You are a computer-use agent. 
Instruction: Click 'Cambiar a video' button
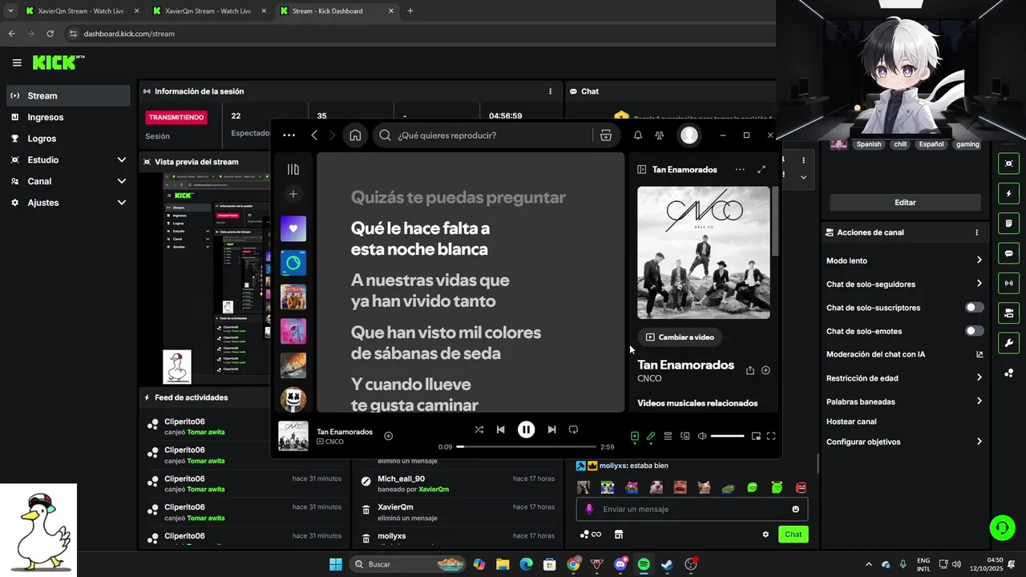pos(680,337)
